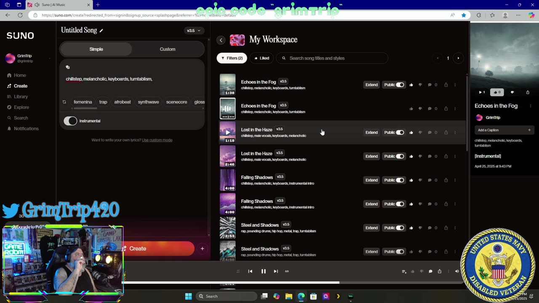Click the volume speaker icon in player

pos(457,271)
